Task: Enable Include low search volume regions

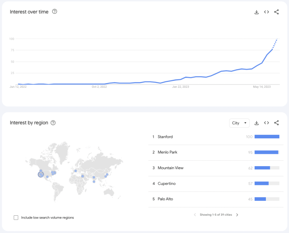Action: pos(16,217)
